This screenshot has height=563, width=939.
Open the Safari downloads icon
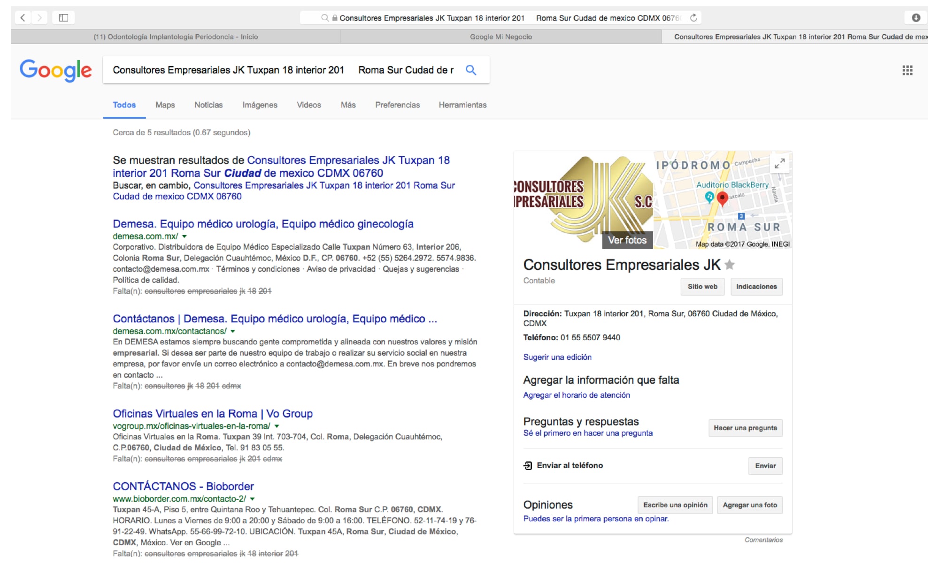[916, 18]
